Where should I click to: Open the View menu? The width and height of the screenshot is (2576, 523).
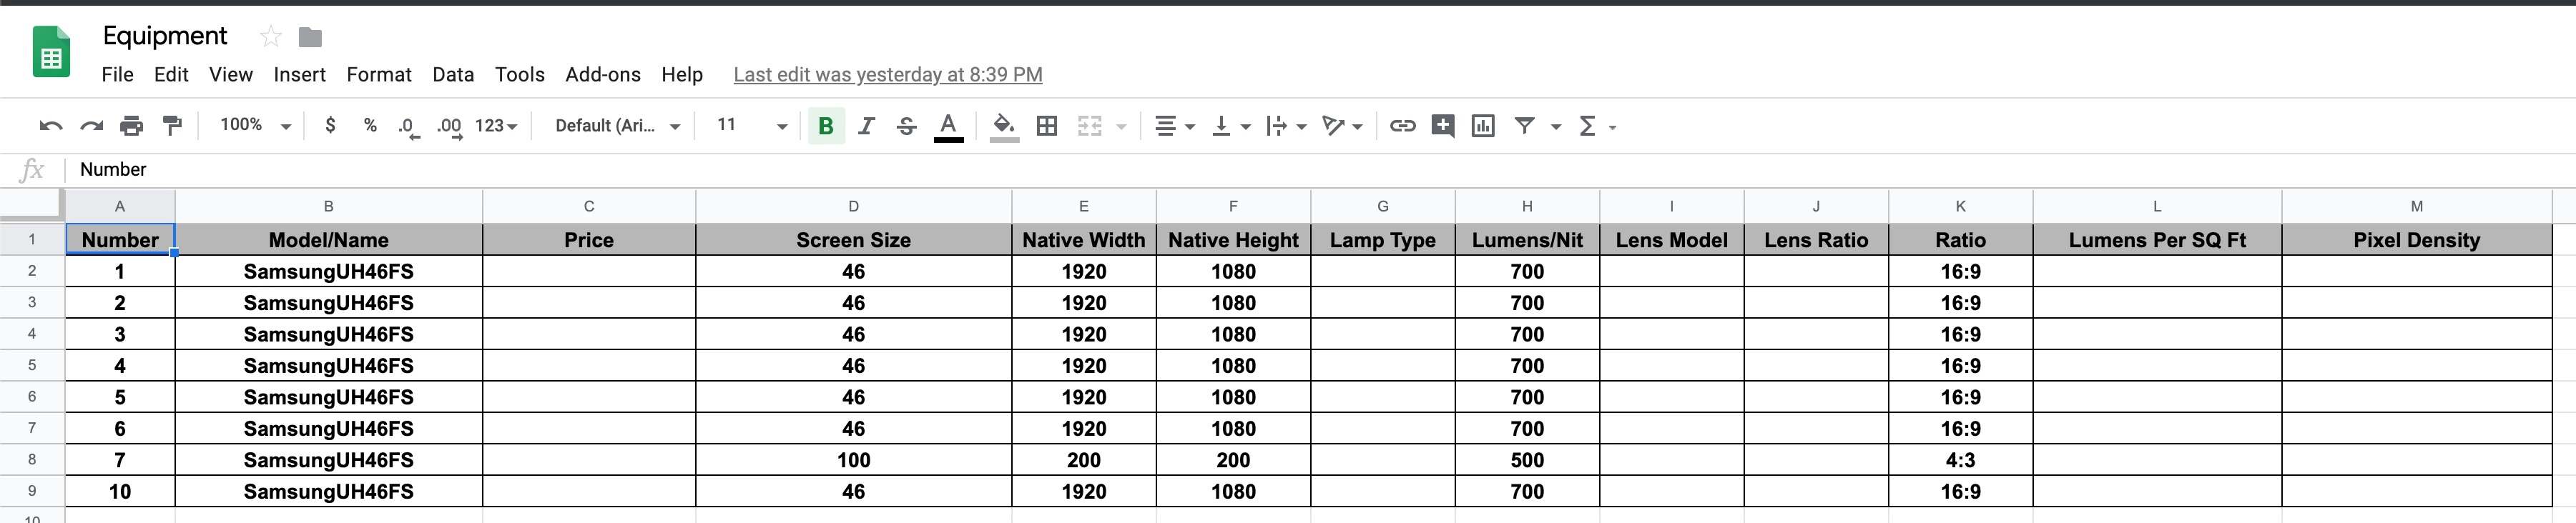(231, 75)
